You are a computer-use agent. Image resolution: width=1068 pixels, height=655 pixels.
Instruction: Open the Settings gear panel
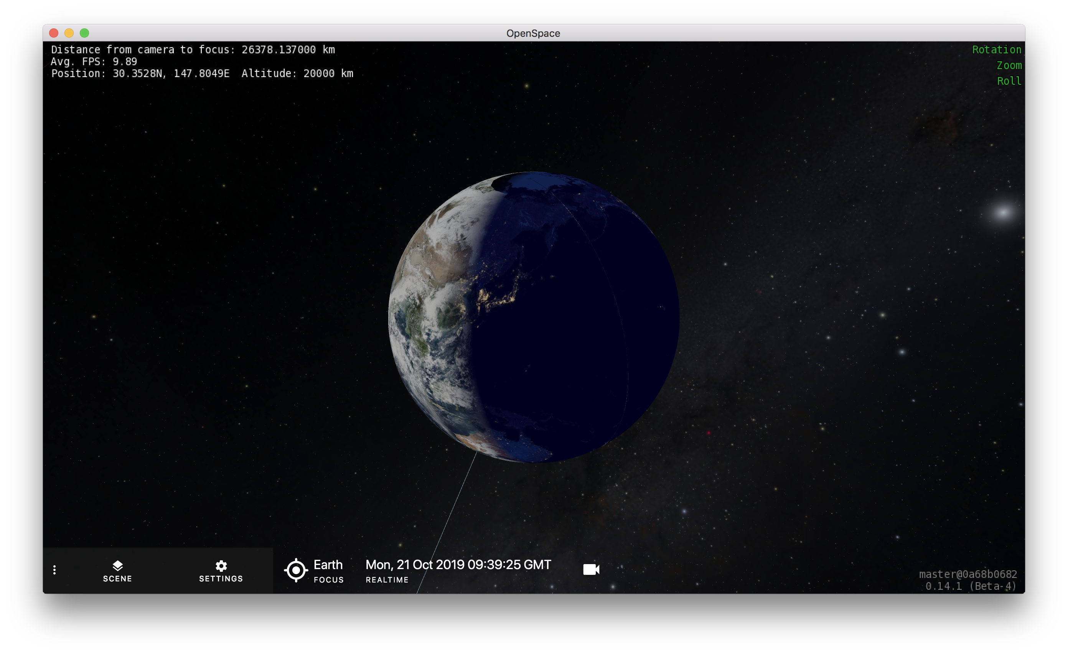click(x=221, y=571)
